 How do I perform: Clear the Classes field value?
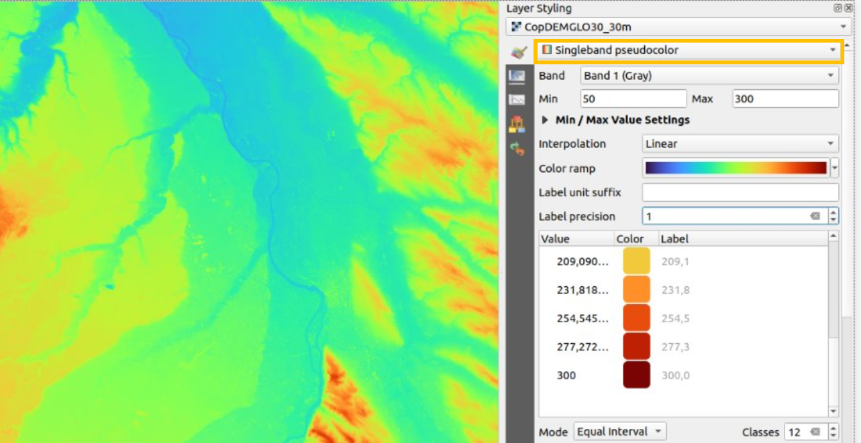click(815, 432)
